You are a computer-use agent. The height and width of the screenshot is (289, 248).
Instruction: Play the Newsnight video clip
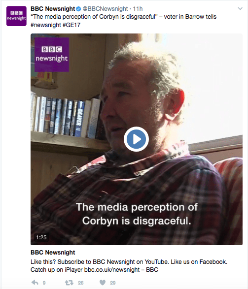click(136, 139)
